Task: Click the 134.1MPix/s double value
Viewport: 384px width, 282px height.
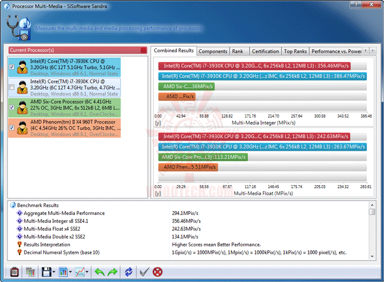Action: tap(185, 237)
